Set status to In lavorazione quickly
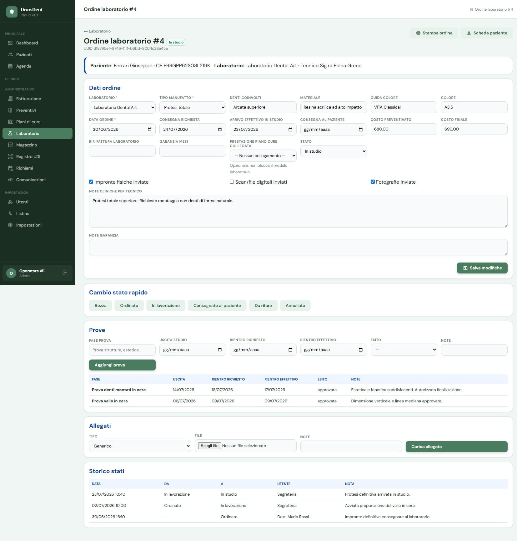The image size is (517, 541). [x=166, y=305]
